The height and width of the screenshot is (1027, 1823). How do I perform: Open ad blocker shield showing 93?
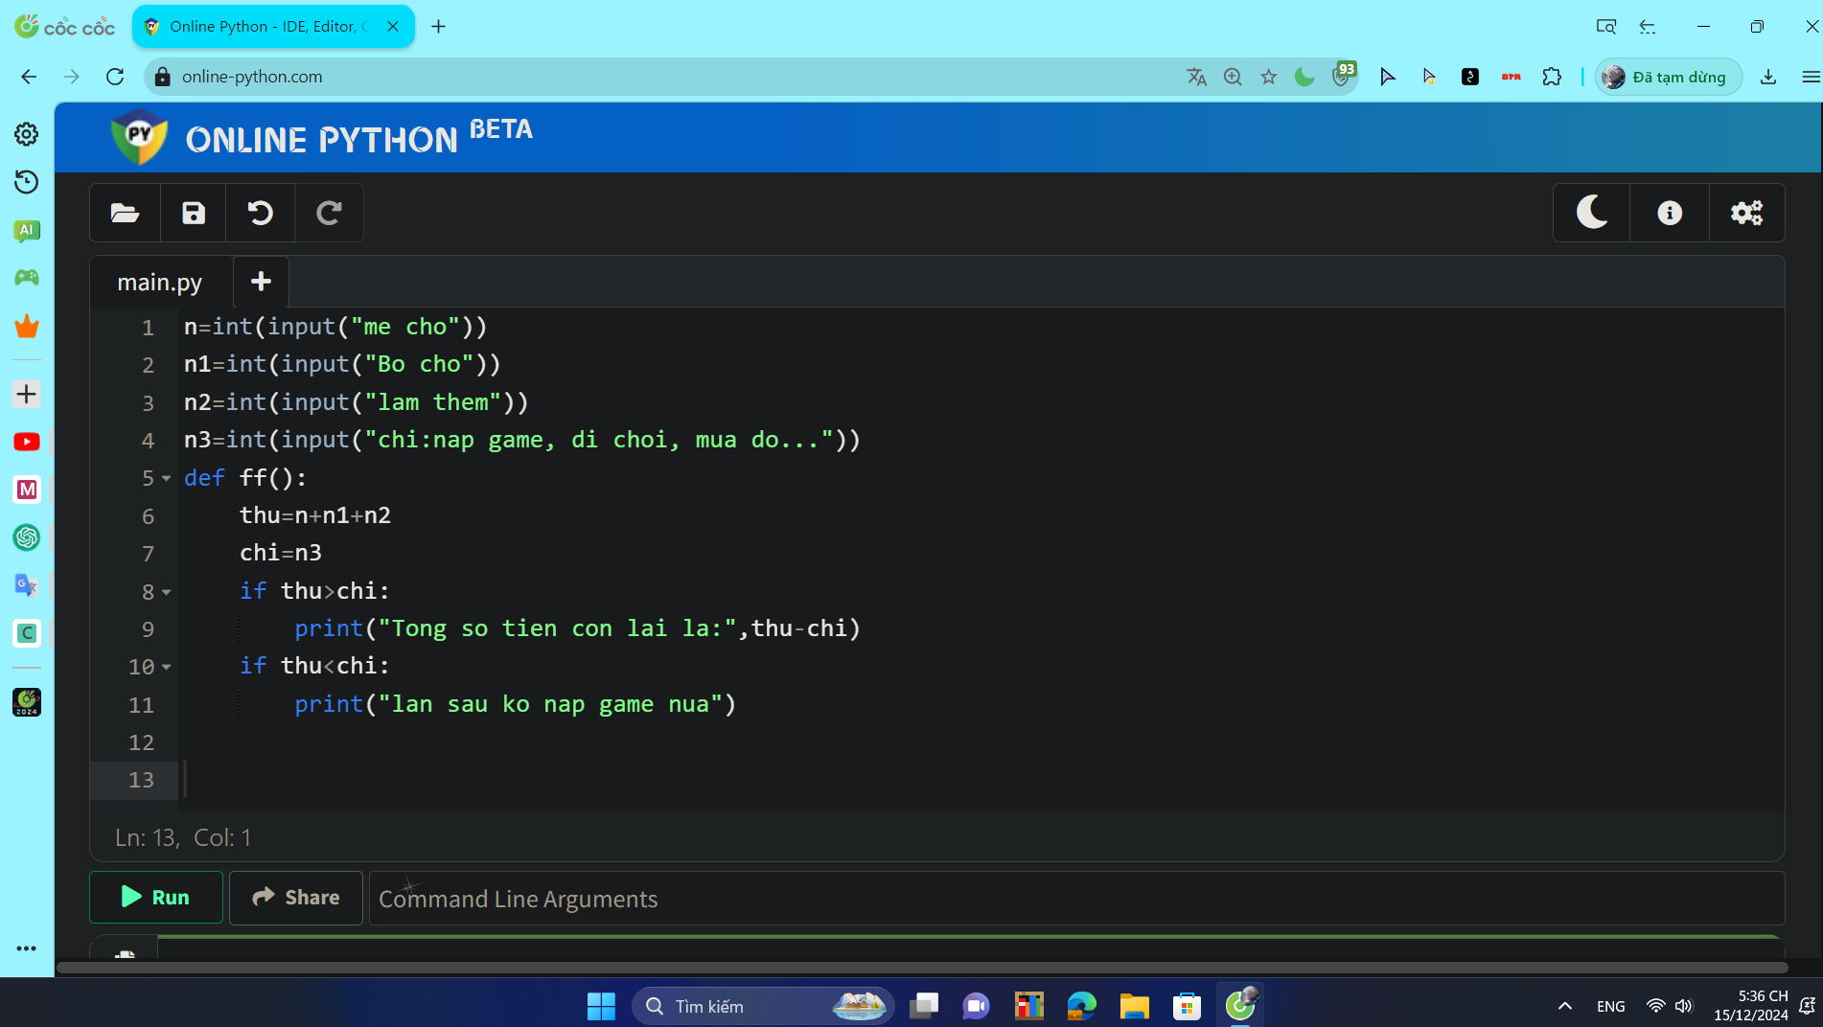(x=1344, y=75)
